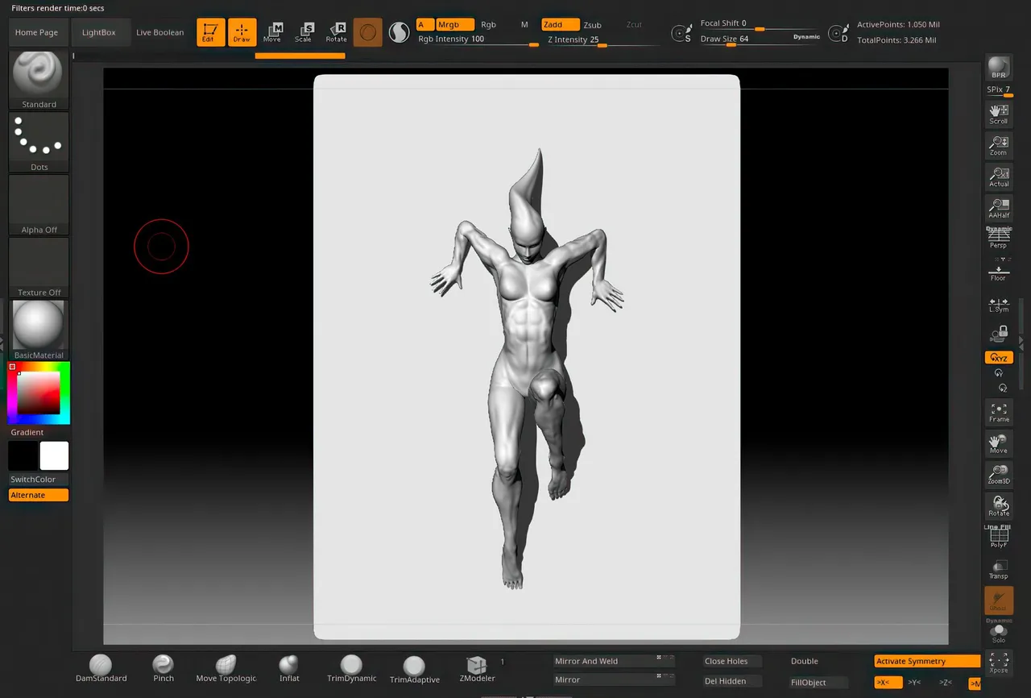Toggle the camera lock icon
1031x698 pixels.
tap(999, 333)
